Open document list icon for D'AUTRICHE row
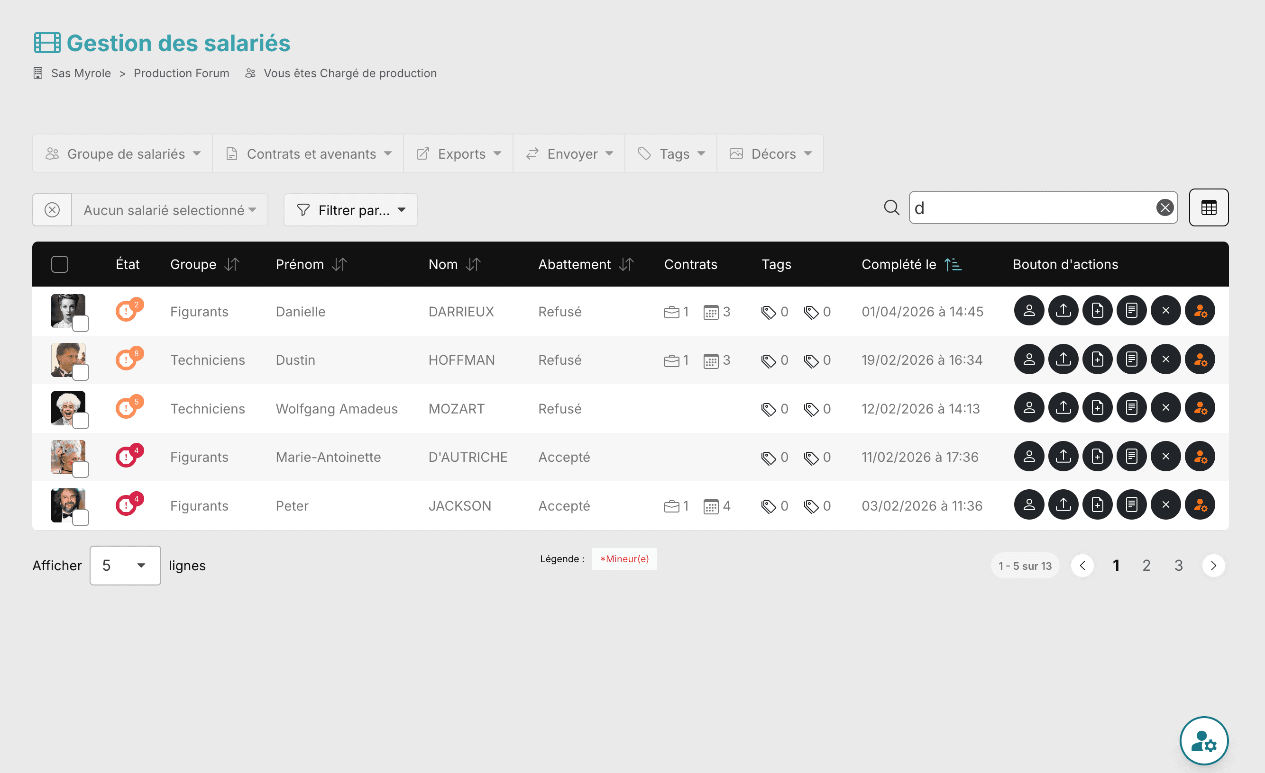Screen dimensions: 1265x773 [1131, 456]
